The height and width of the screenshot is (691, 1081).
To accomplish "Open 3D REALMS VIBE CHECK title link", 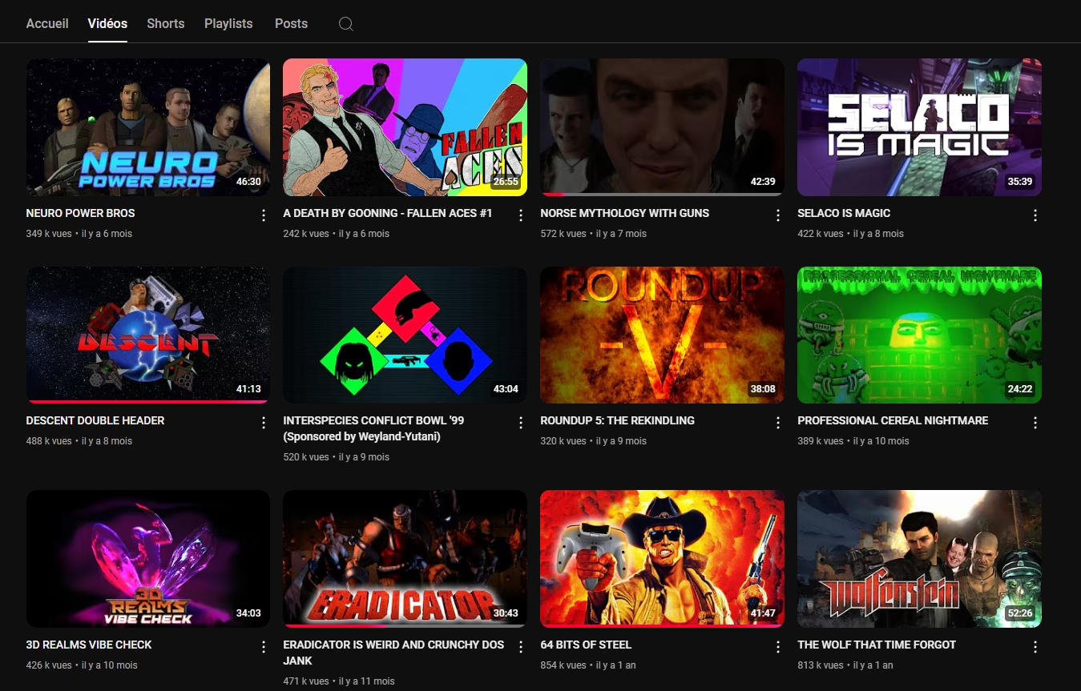I will pos(89,645).
